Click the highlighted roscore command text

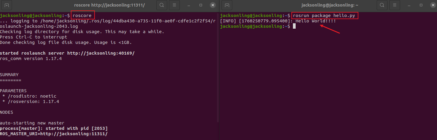(83, 16)
